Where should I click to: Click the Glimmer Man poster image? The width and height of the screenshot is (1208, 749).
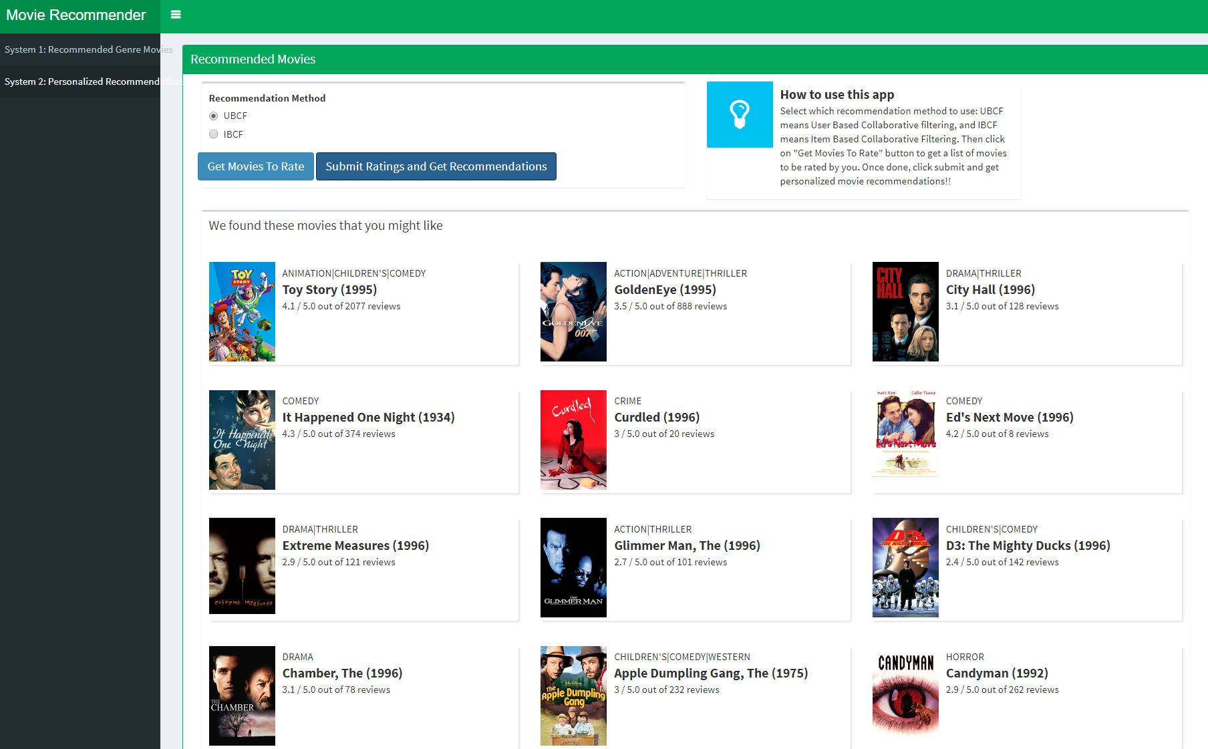(x=573, y=567)
